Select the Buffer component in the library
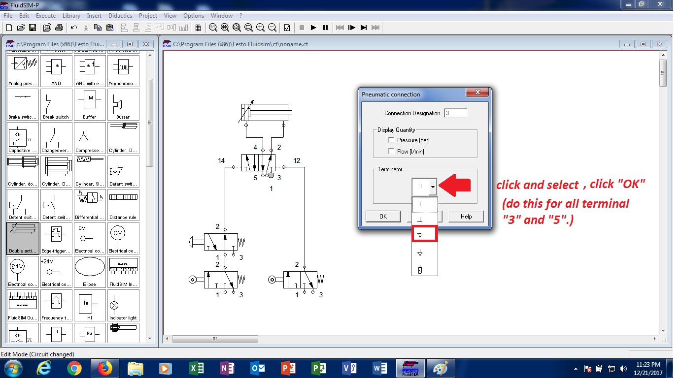682x378 pixels. click(90, 104)
